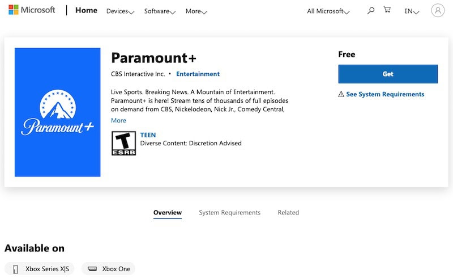Viewport: 453px width, 278px height.
Task: Expand the Software dropdown menu
Action: tap(160, 11)
